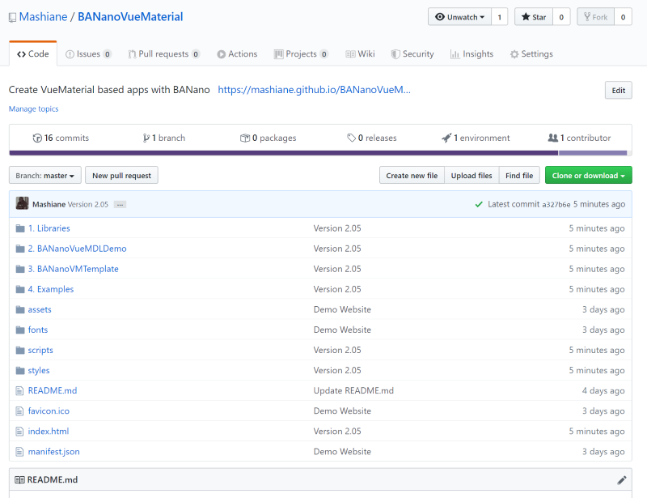
Task: Open the Pull requests tab
Action: (163, 54)
